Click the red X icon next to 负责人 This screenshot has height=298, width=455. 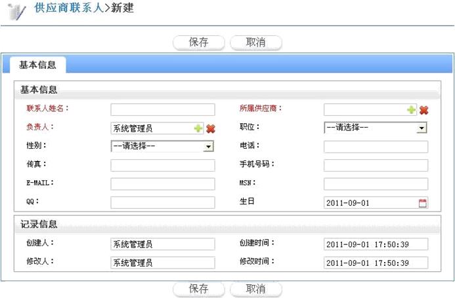[211, 128]
